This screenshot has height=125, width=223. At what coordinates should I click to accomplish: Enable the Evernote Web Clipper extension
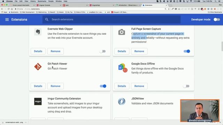(x=103, y=51)
